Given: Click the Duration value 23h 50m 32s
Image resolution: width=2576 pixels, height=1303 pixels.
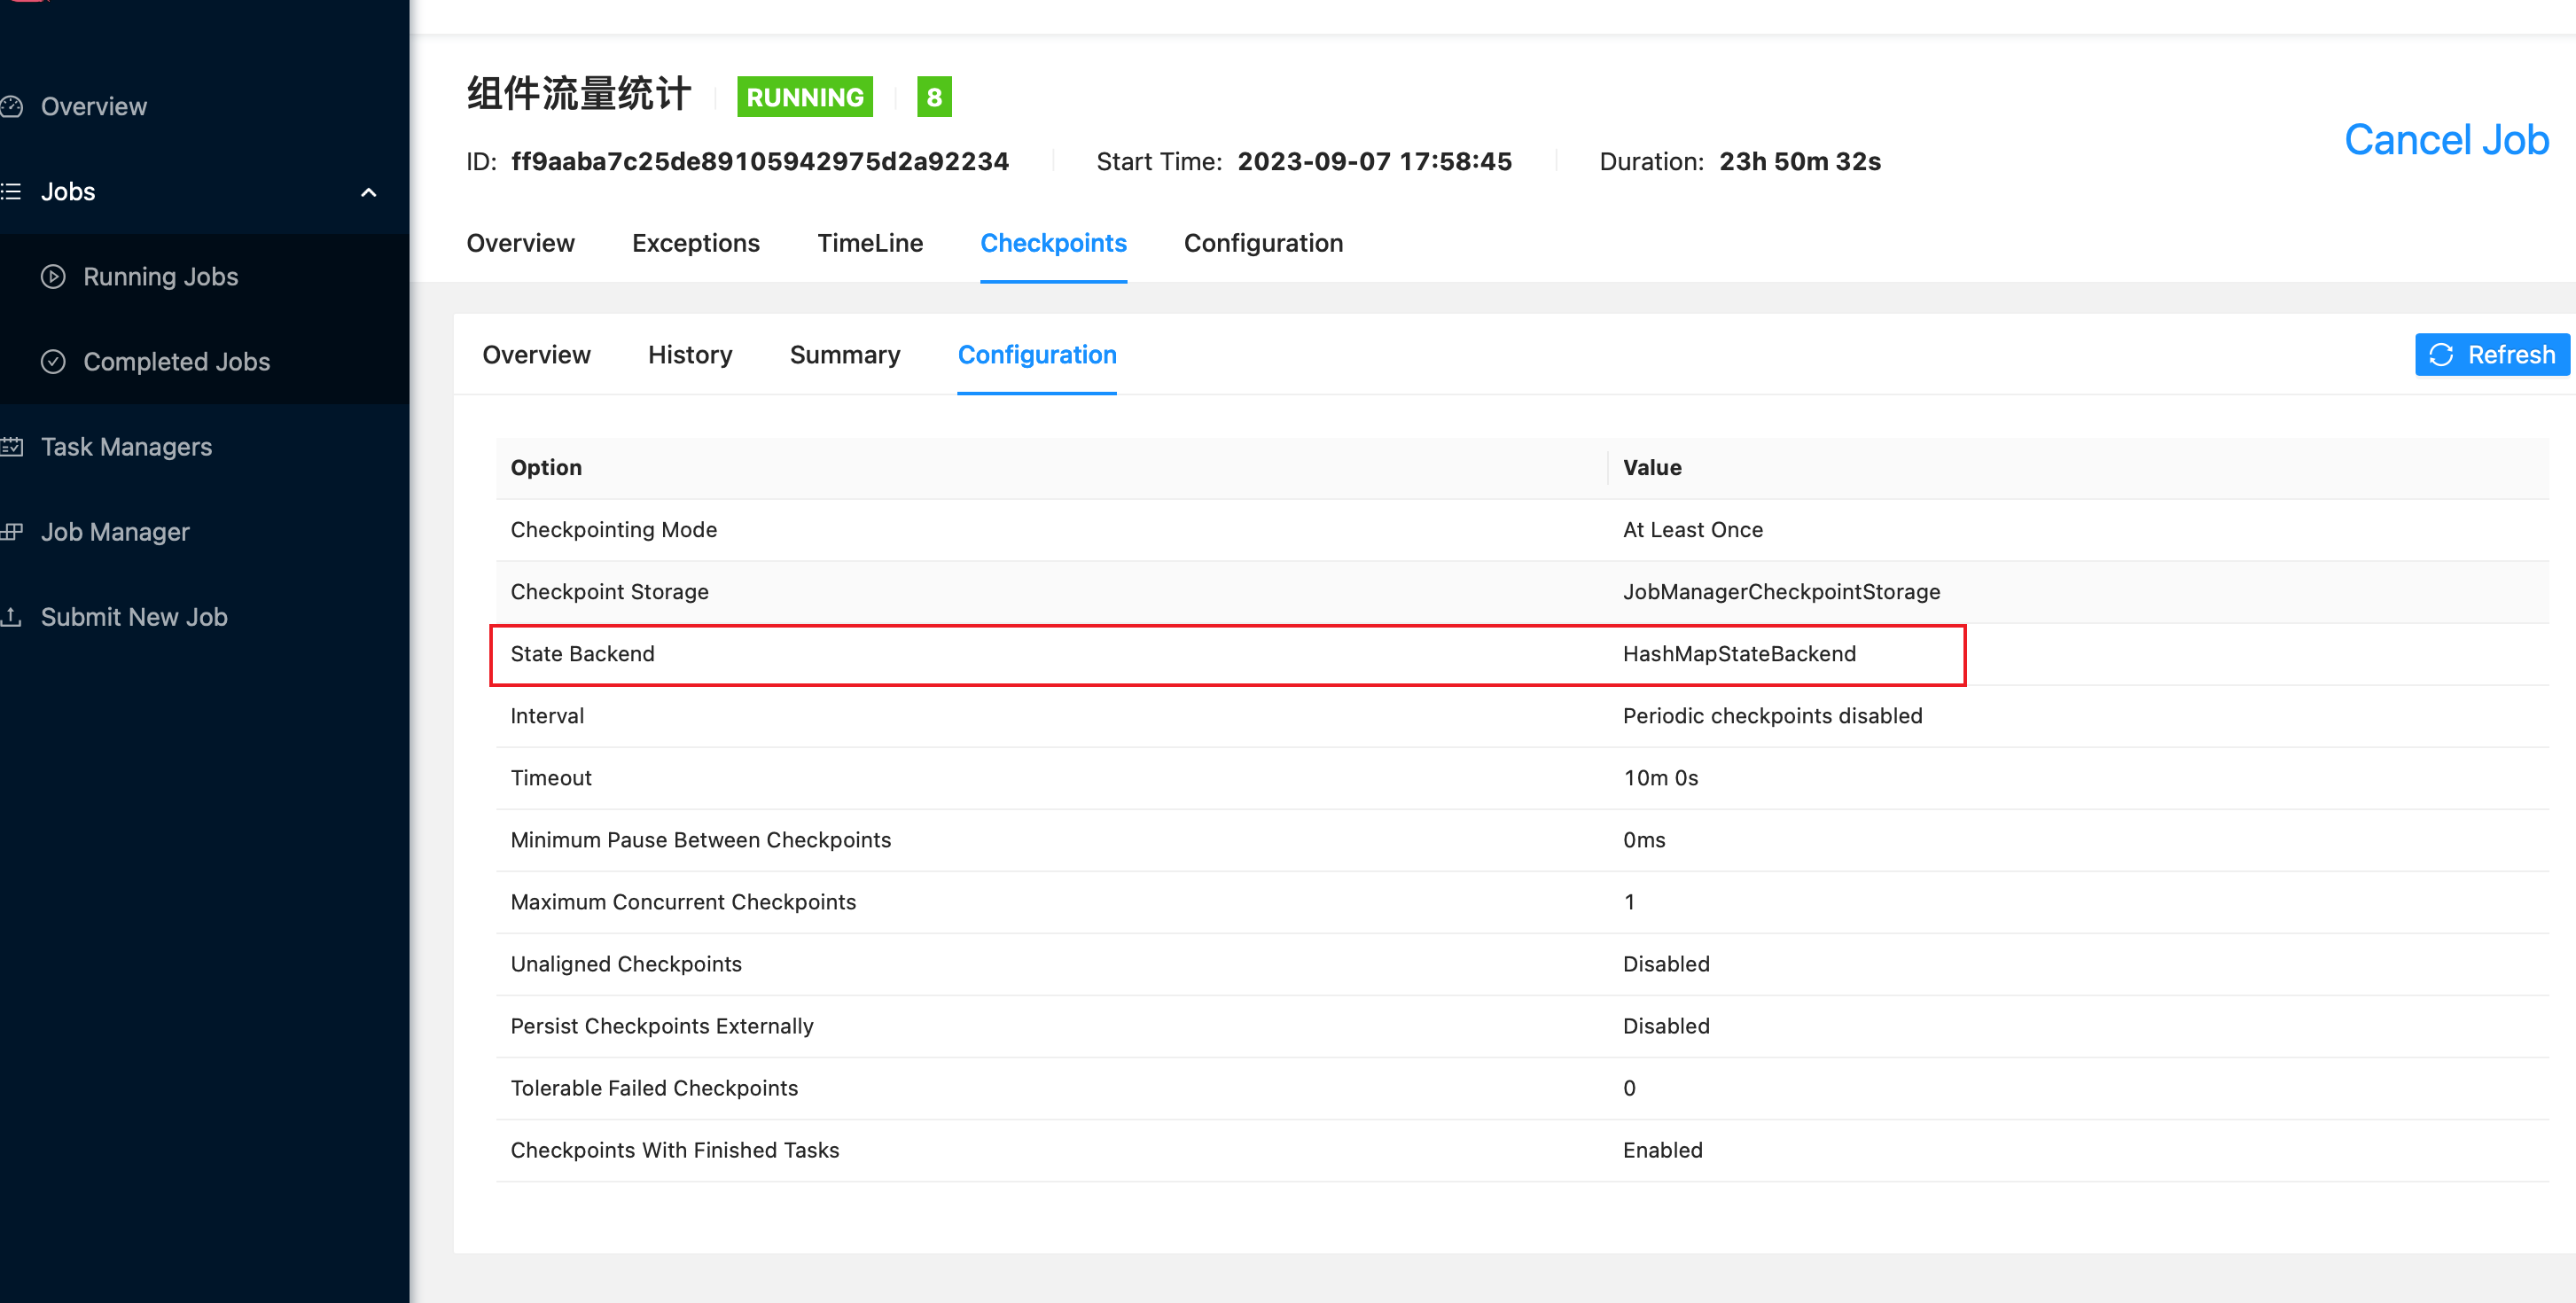Looking at the screenshot, I should [x=1800, y=162].
